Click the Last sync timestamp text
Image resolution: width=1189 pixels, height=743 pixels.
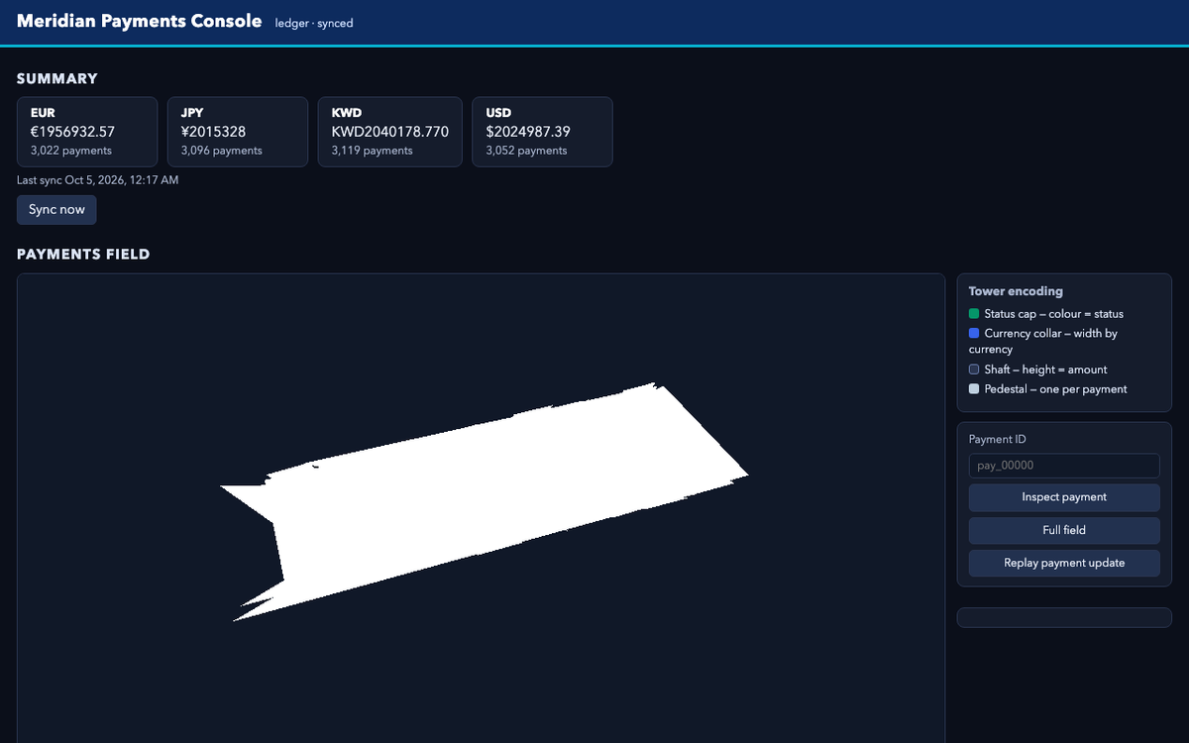(98, 180)
